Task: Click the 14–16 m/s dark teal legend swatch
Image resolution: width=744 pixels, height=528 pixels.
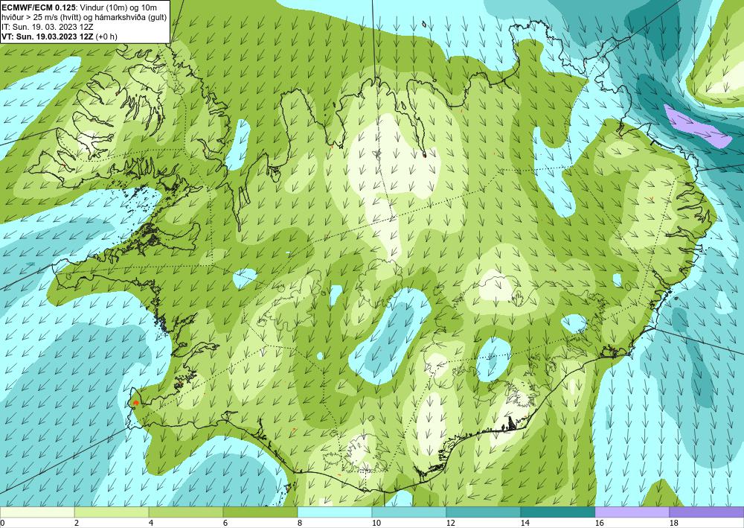Action: pos(558,512)
